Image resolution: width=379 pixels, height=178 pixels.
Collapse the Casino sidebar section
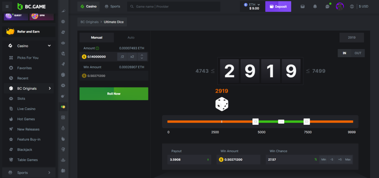(49, 46)
